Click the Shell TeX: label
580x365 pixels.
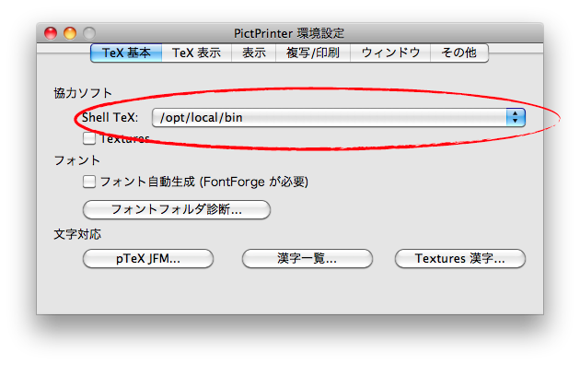pos(110,117)
